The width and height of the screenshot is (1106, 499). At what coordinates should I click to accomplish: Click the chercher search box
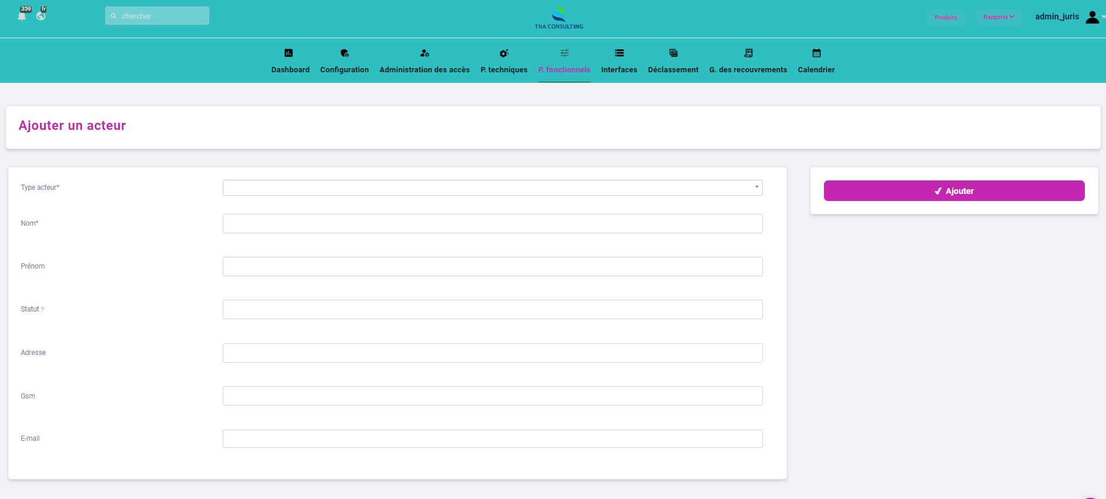(x=157, y=16)
